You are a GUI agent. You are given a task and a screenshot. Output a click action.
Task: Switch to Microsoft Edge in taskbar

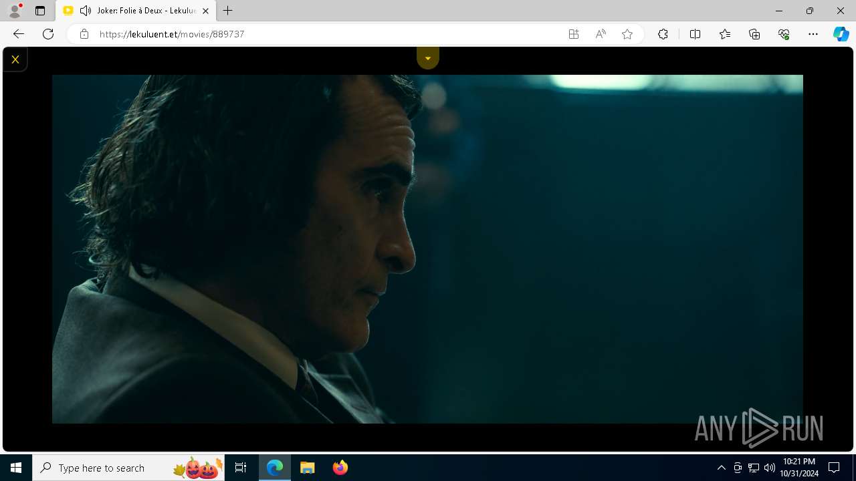275,468
